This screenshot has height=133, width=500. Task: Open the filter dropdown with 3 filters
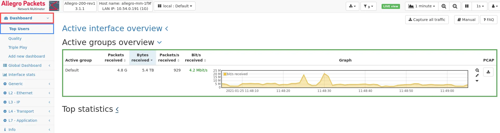368,6
